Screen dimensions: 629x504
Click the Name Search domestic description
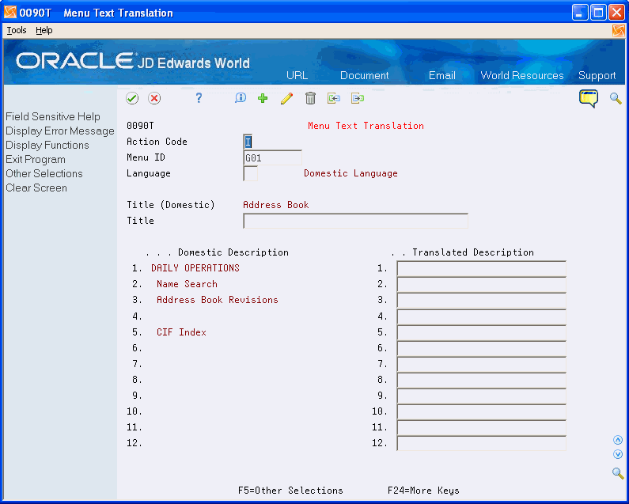click(187, 284)
